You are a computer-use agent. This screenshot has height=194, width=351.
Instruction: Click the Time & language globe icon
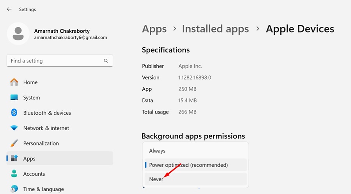[x=14, y=189]
